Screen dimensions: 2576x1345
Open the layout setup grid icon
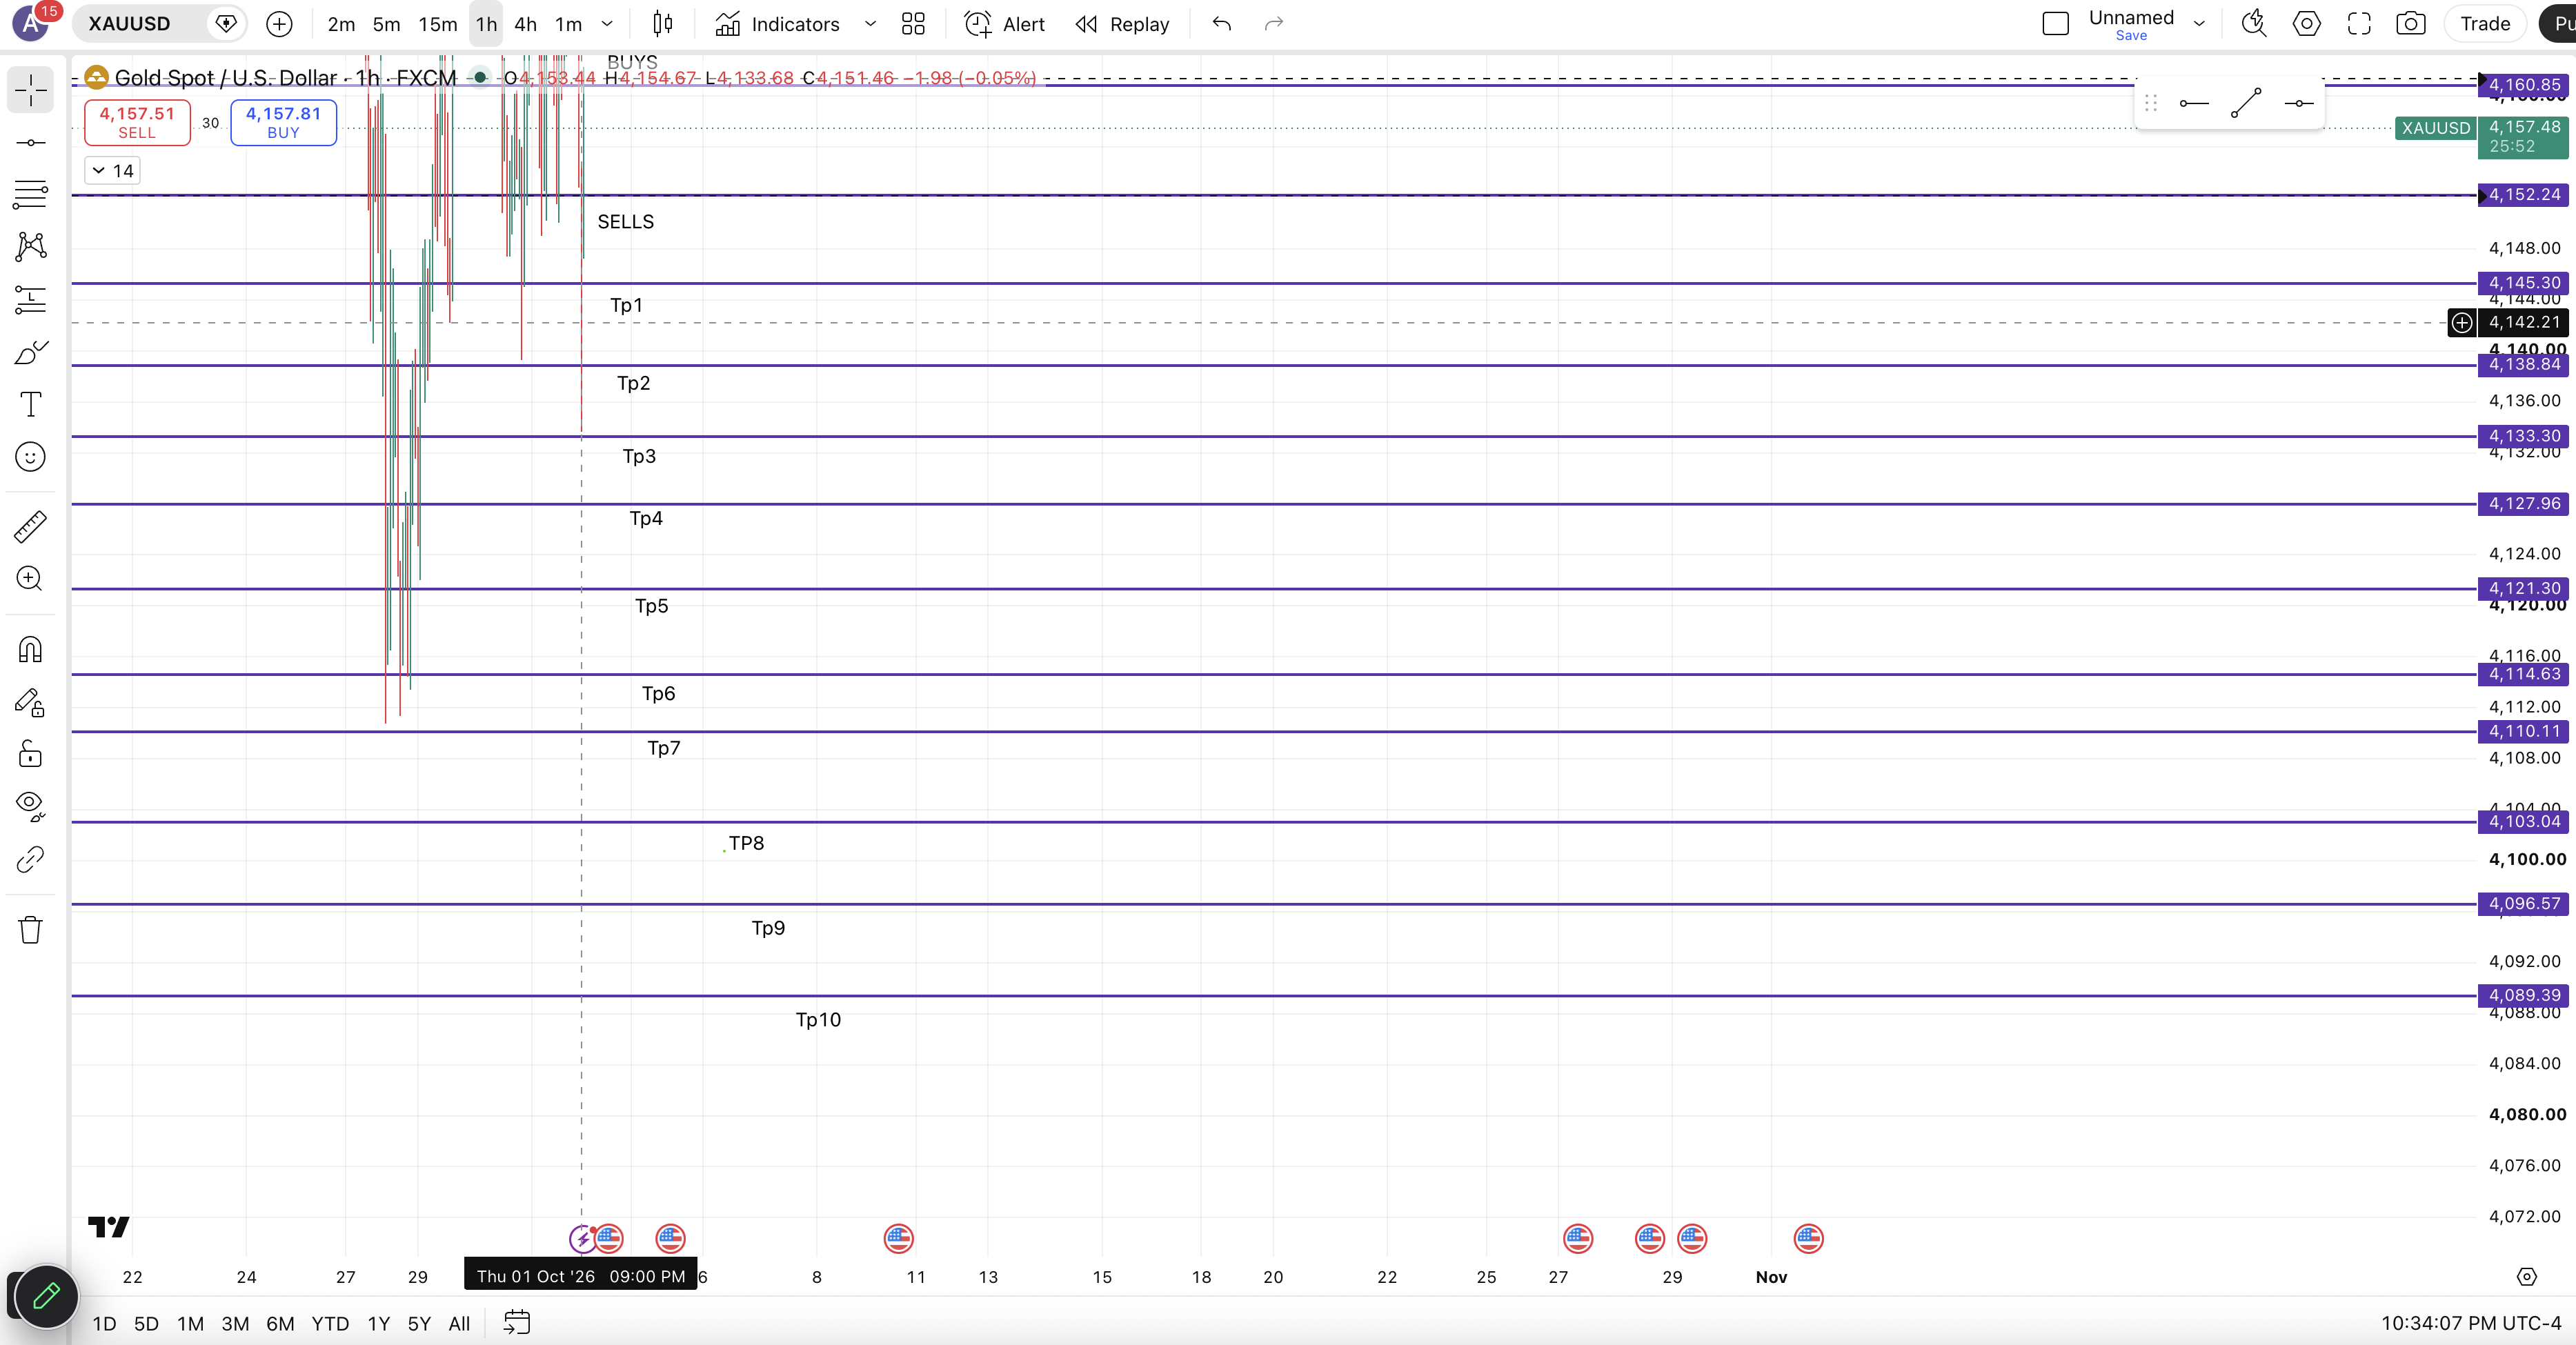point(913,24)
